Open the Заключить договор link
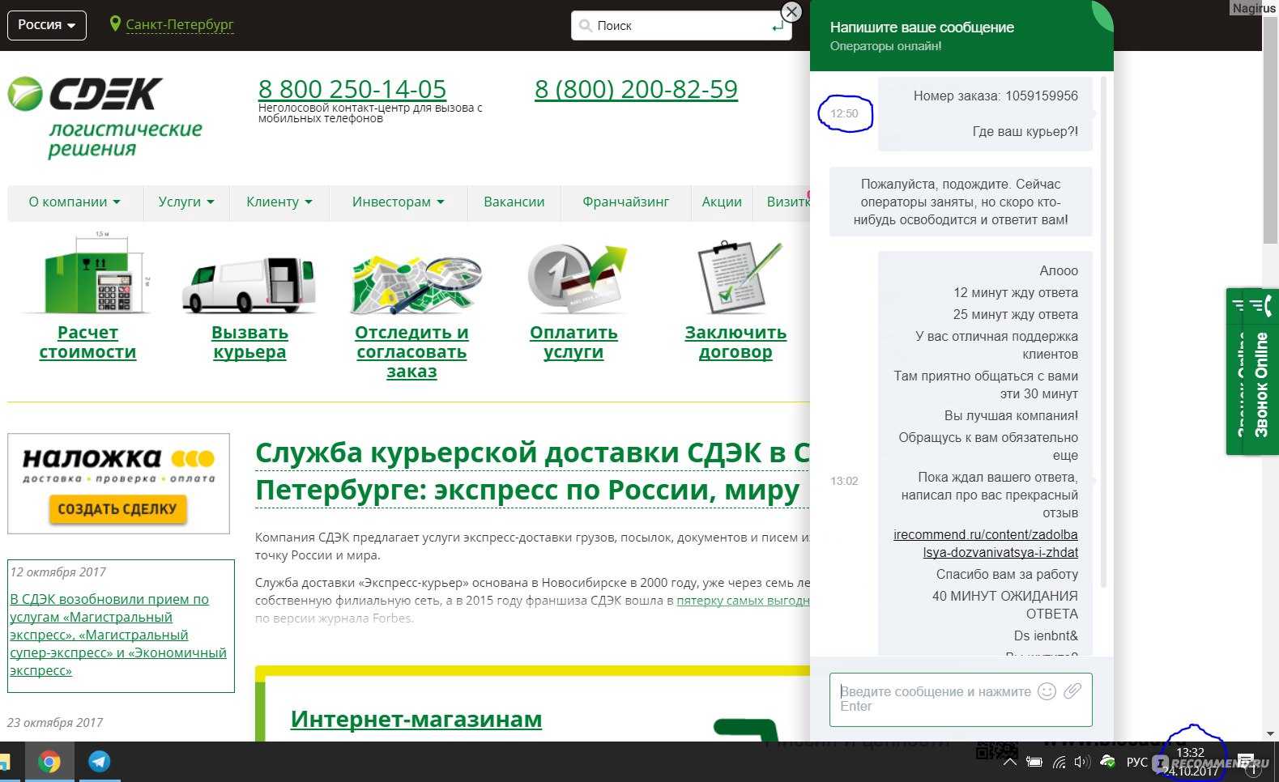Screen dimensions: 1279x782 [x=735, y=342]
